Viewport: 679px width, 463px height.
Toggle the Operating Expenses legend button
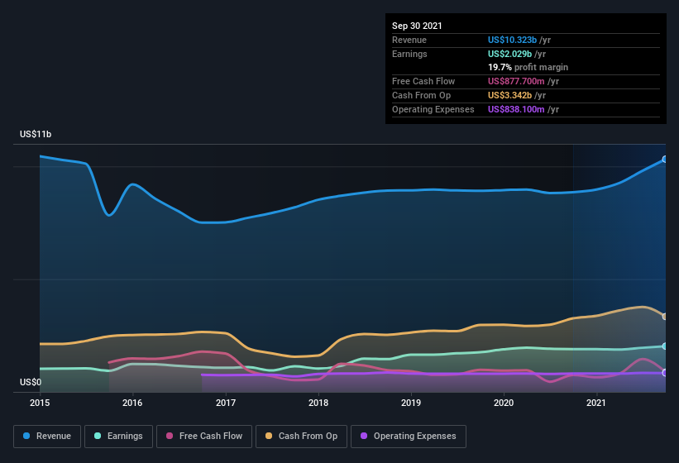pos(409,437)
